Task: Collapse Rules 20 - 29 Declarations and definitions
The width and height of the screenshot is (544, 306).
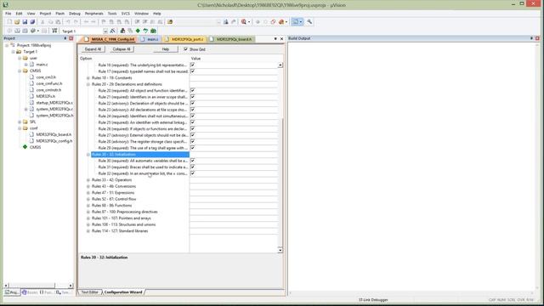Action: coord(88,84)
